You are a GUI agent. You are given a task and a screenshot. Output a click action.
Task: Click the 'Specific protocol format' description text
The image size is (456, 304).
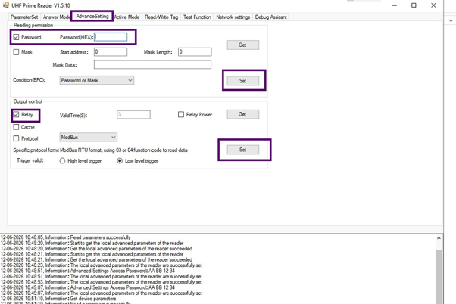pos(100,150)
